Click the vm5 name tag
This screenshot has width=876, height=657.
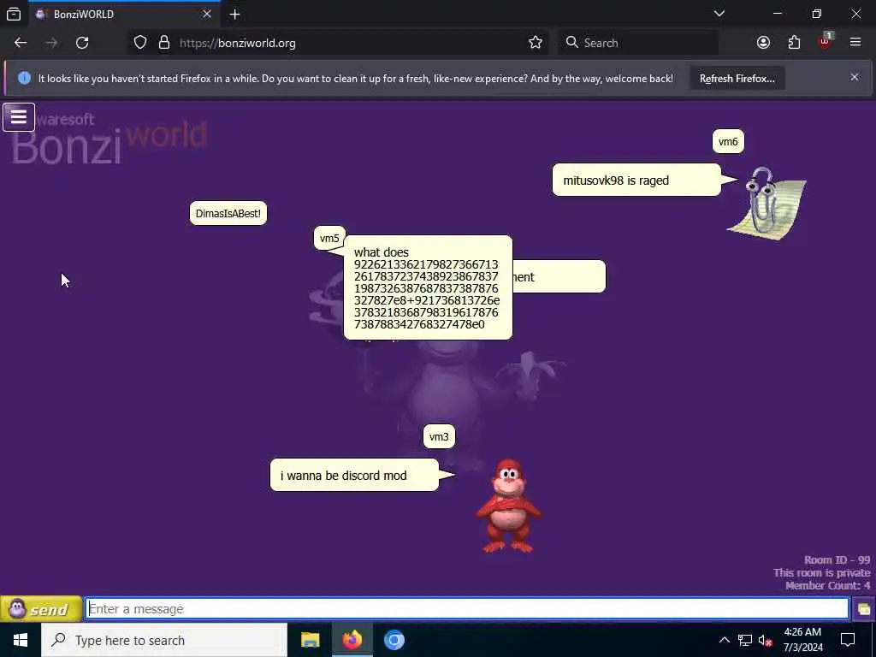329,239
